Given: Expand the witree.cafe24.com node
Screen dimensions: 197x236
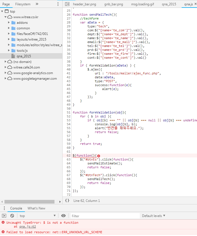Looking at the screenshot, I should [x=5, y=67].
